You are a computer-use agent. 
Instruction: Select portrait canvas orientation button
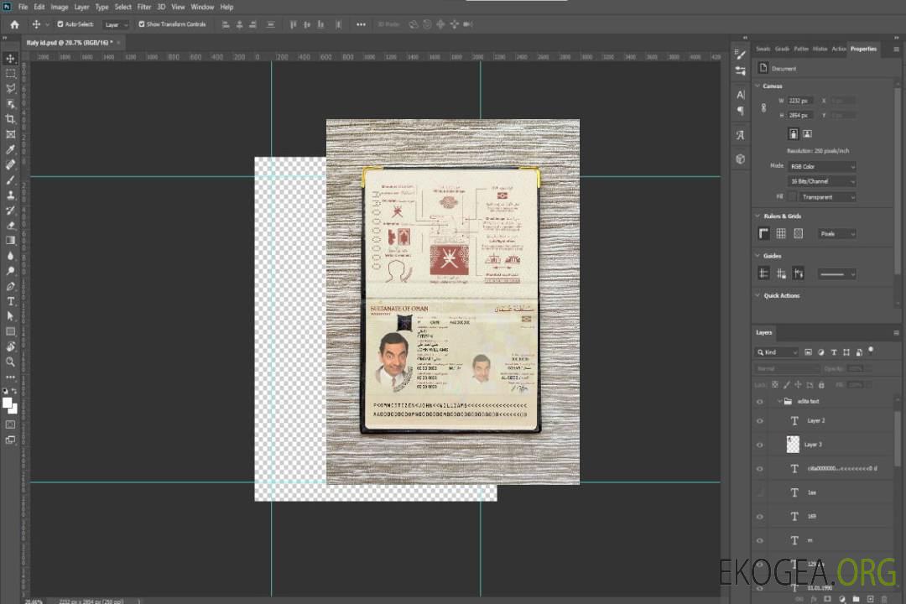pyautogui.click(x=793, y=133)
